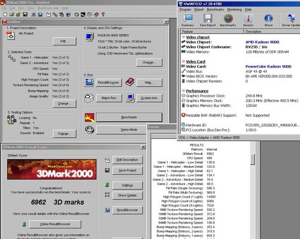Click the magnifier icon beside the Run section's ResultBrowser button

89,82
